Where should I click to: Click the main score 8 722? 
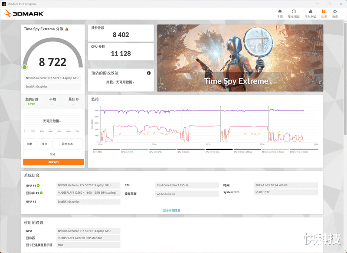tap(52, 62)
